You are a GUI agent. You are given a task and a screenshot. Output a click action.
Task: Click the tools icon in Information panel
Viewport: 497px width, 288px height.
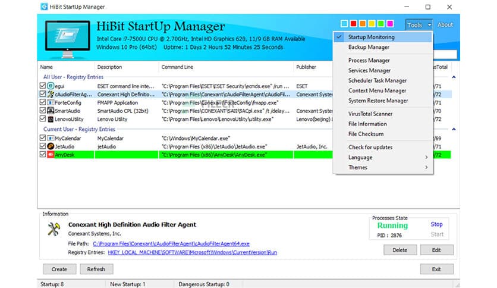pyautogui.click(x=54, y=229)
